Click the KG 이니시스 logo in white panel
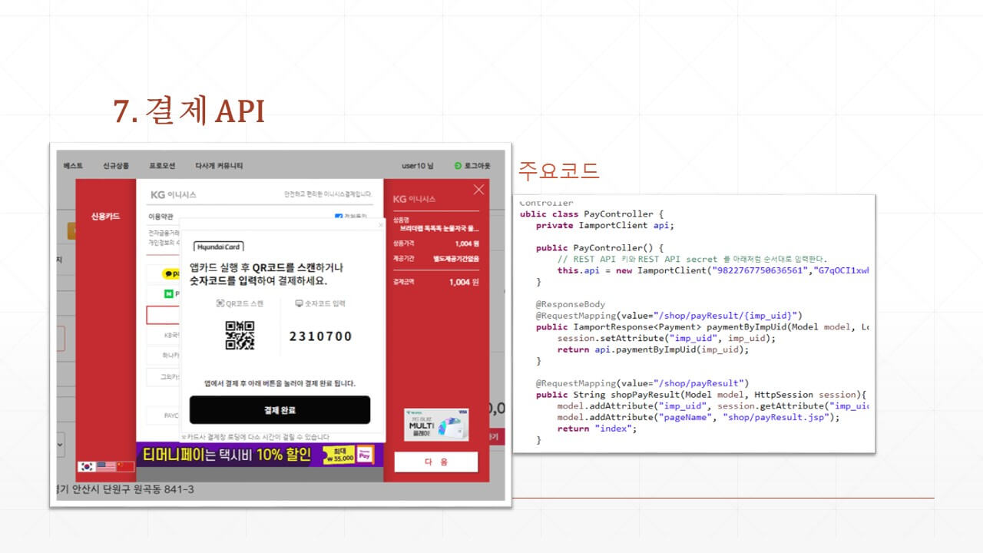983x553 pixels. (x=173, y=195)
